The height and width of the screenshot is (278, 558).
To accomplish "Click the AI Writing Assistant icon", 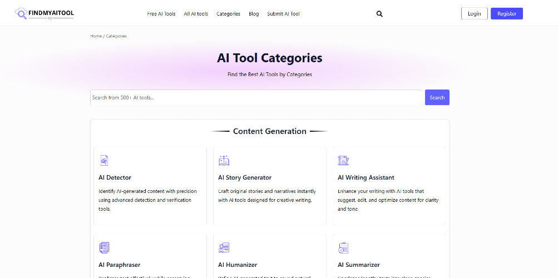I will (x=343, y=161).
